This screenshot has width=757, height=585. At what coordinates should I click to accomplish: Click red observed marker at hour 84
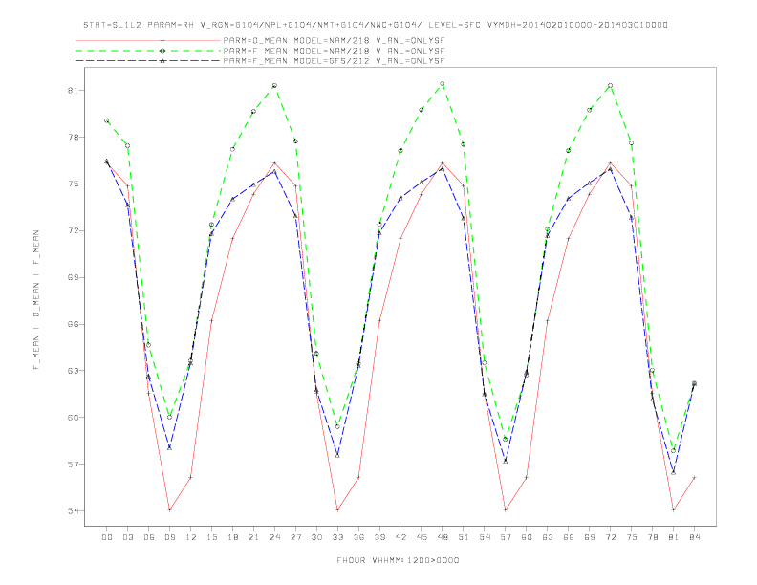694,477
